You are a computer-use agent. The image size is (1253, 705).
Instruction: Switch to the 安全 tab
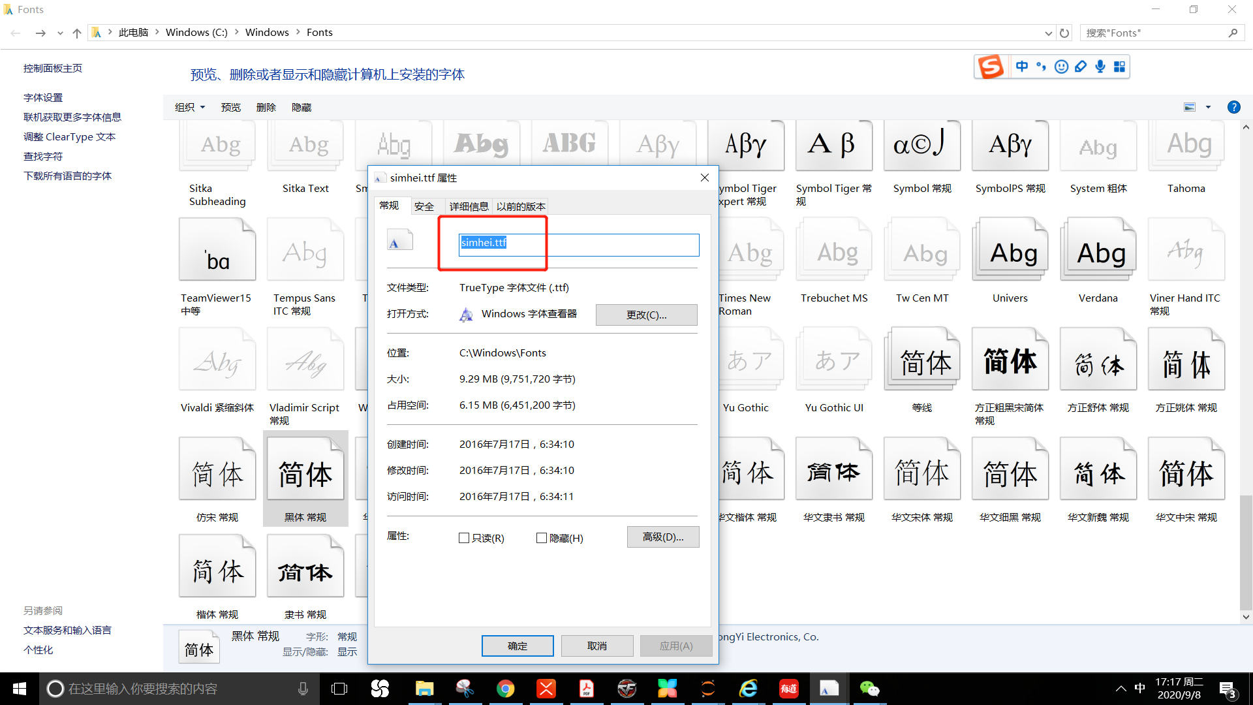(424, 206)
